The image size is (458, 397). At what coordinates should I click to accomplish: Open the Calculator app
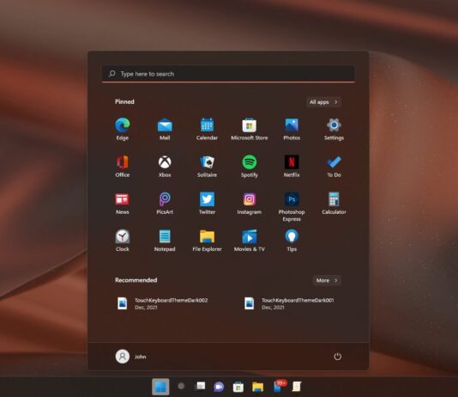(334, 204)
